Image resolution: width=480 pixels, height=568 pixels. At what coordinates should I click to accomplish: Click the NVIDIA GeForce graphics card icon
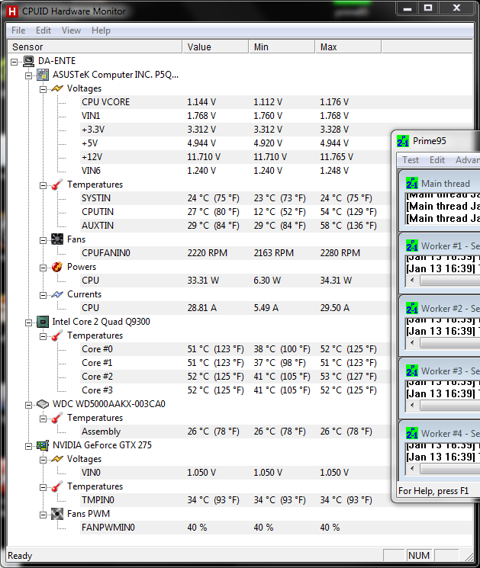pyautogui.click(x=43, y=445)
